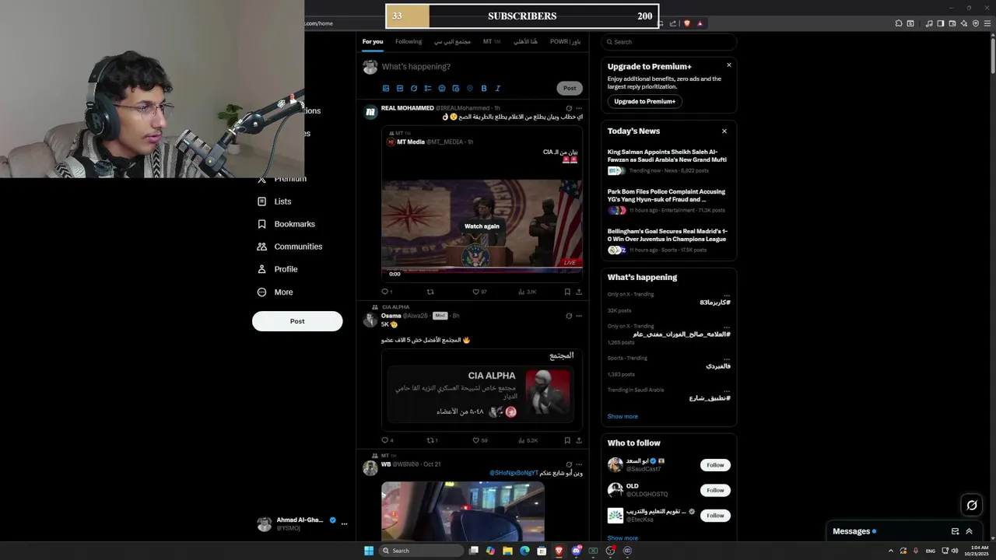Viewport: 996px width, 560px height.
Task: Open the browser extensions puzzle icon
Action: coord(899,23)
